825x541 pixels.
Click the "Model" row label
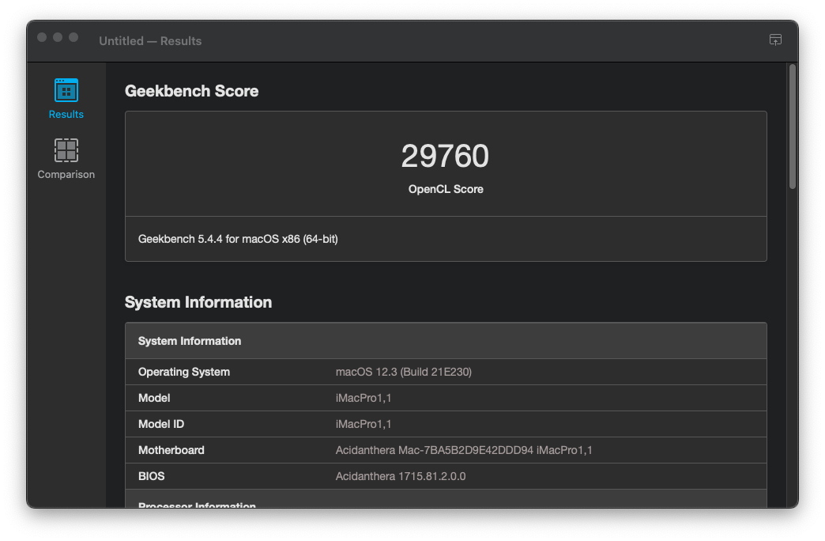pos(154,398)
